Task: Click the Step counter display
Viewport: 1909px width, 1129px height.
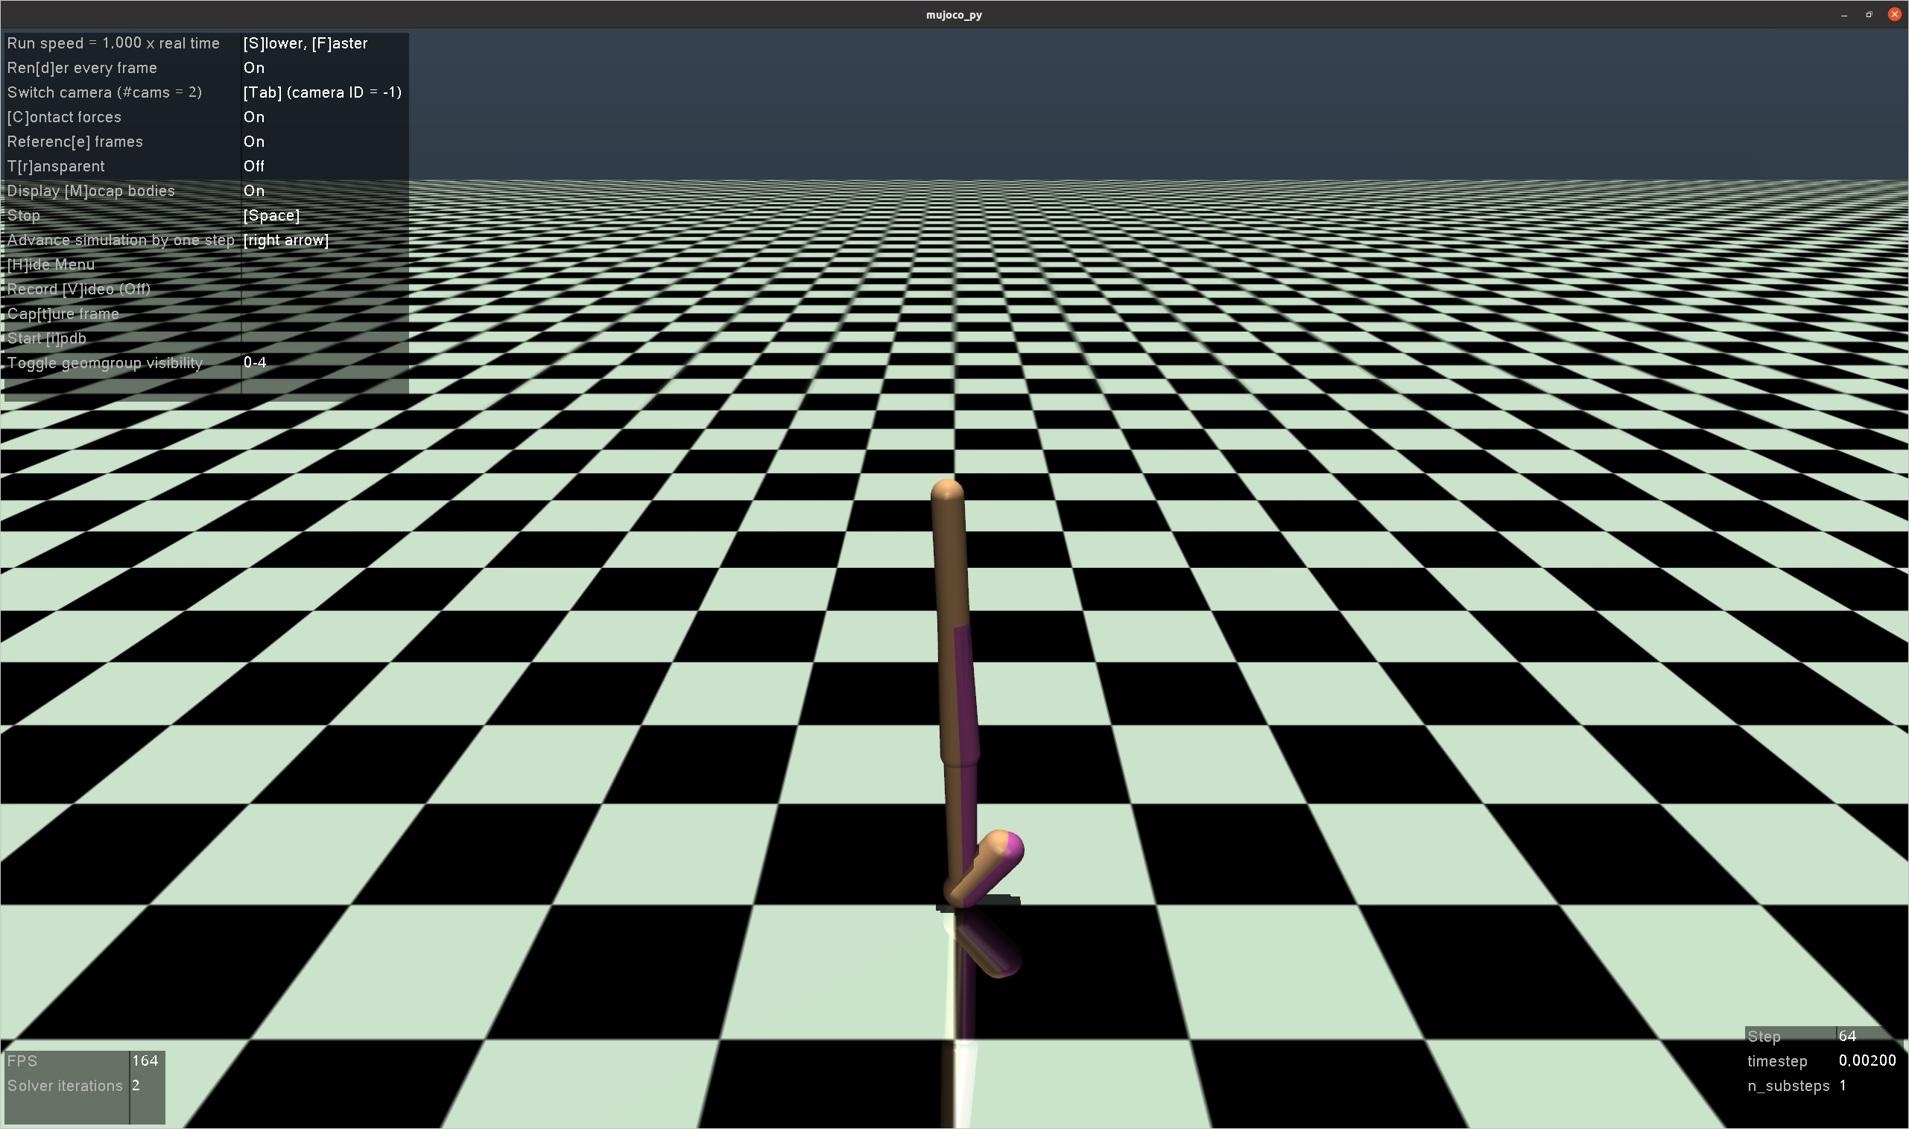Action: tap(1764, 1036)
